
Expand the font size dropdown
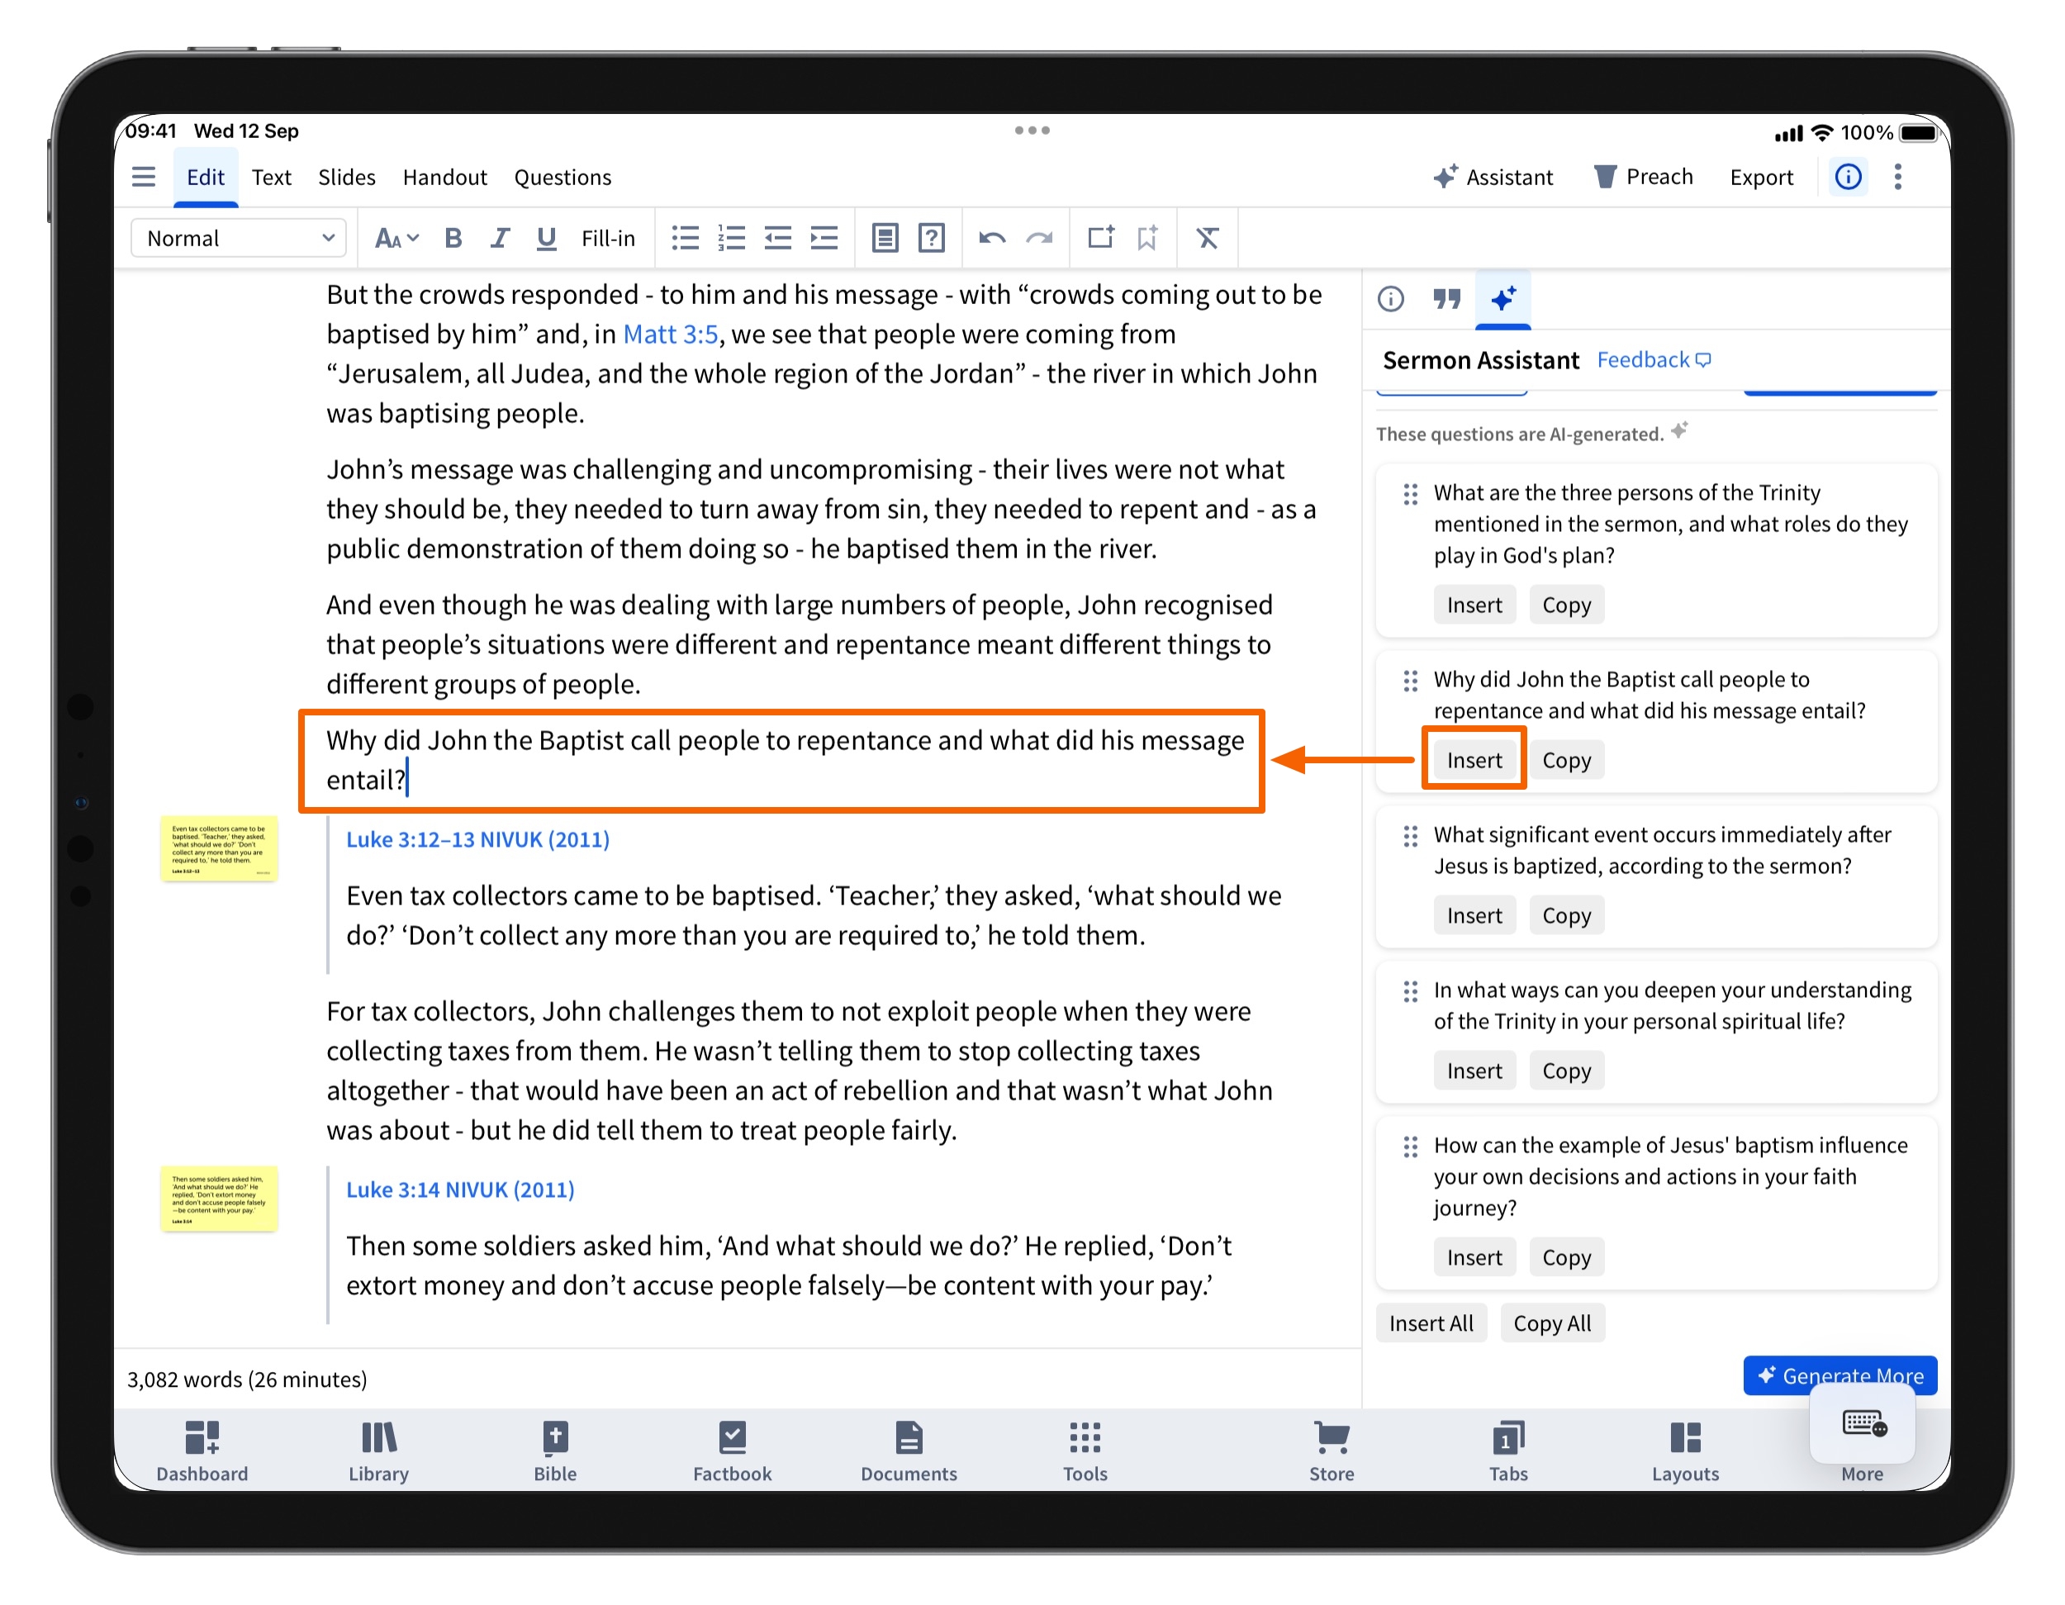coord(396,239)
